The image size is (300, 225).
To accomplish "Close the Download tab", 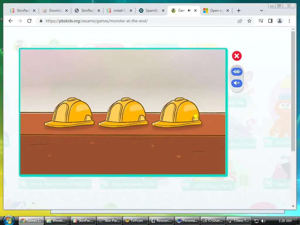I will [67, 11].
